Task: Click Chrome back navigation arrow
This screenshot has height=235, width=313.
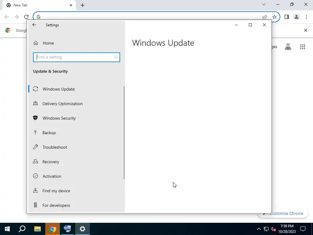Action: pyautogui.click(x=7, y=17)
